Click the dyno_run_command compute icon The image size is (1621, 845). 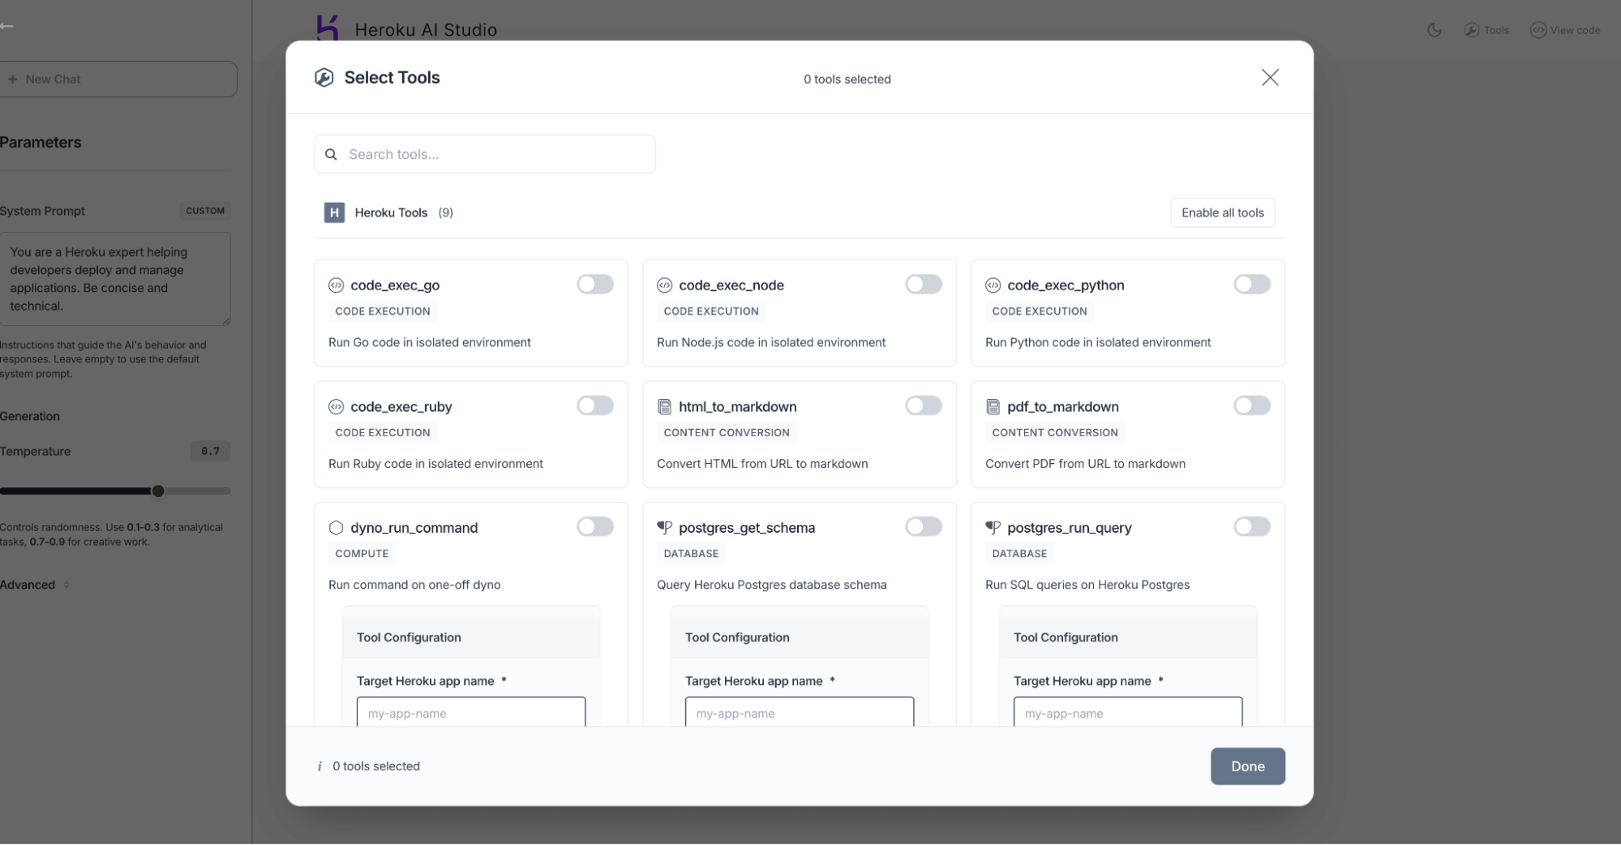[337, 527]
